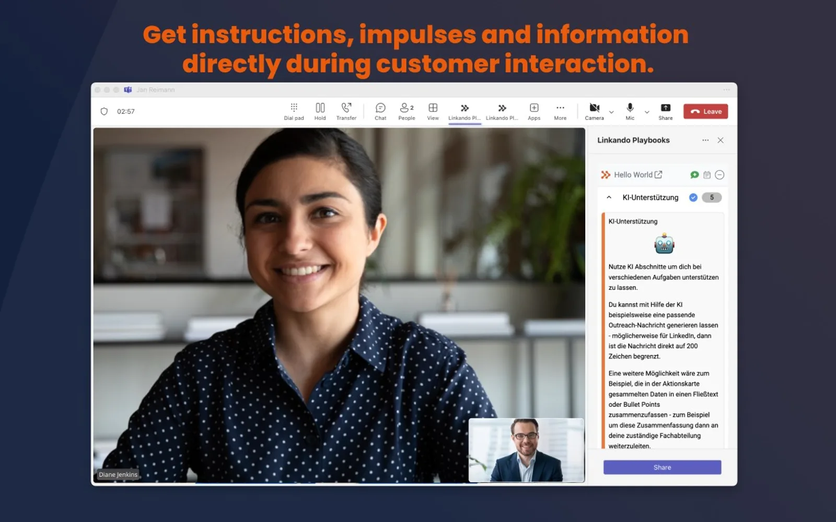Open the title bar ellipsis menu
The width and height of the screenshot is (836, 522).
[x=726, y=90]
